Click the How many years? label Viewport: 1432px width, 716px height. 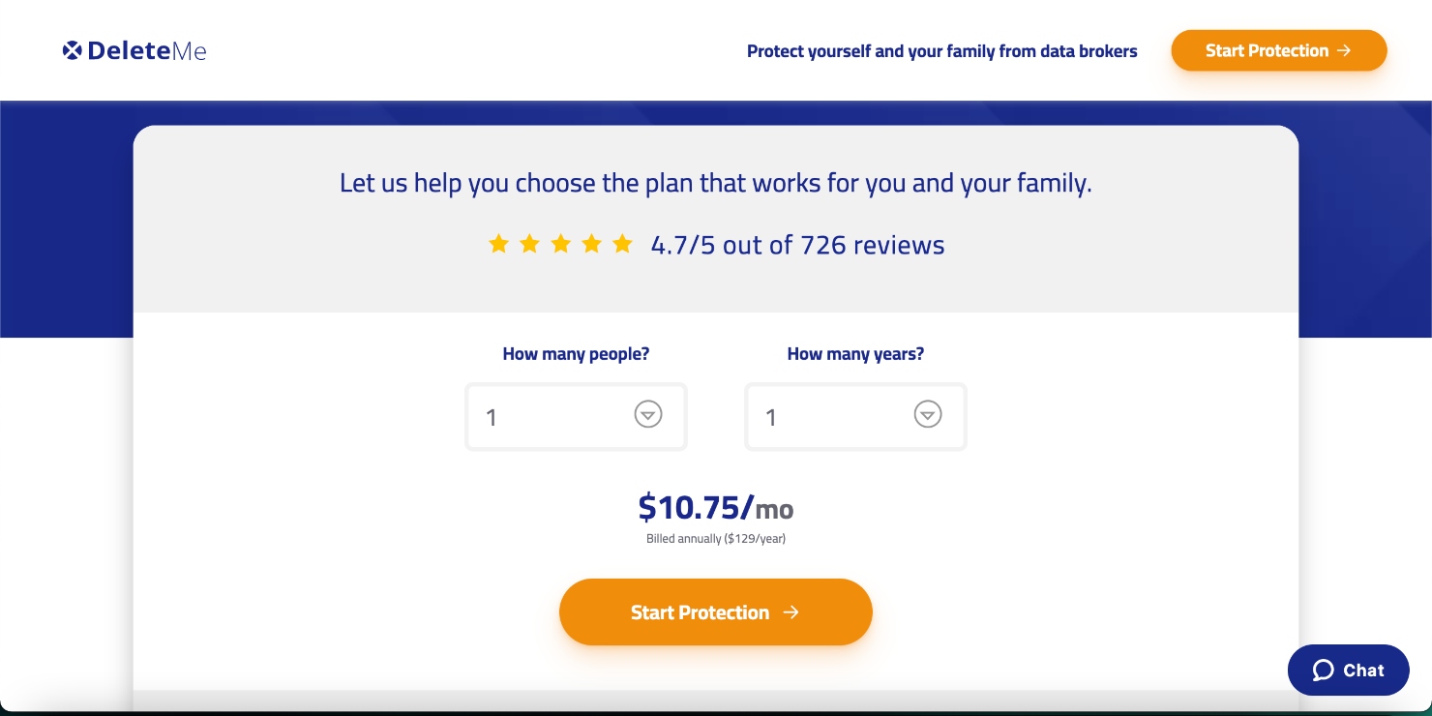pos(855,354)
